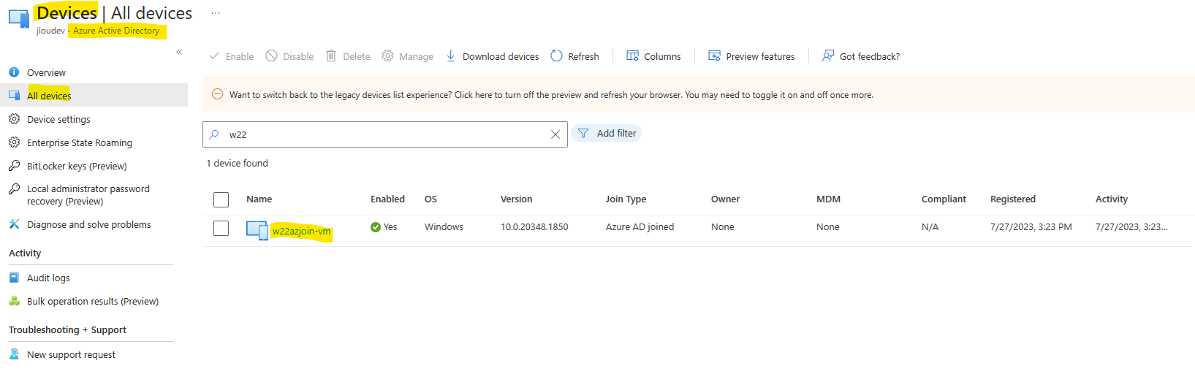Image resolution: width=1195 pixels, height=374 pixels.
Task: Click Download devices label
Action: tap(501, 56)
